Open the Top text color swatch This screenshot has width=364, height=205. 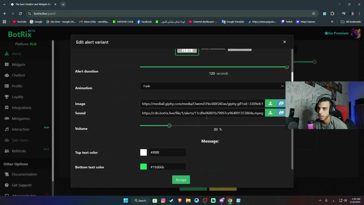(x=144, y=152)
